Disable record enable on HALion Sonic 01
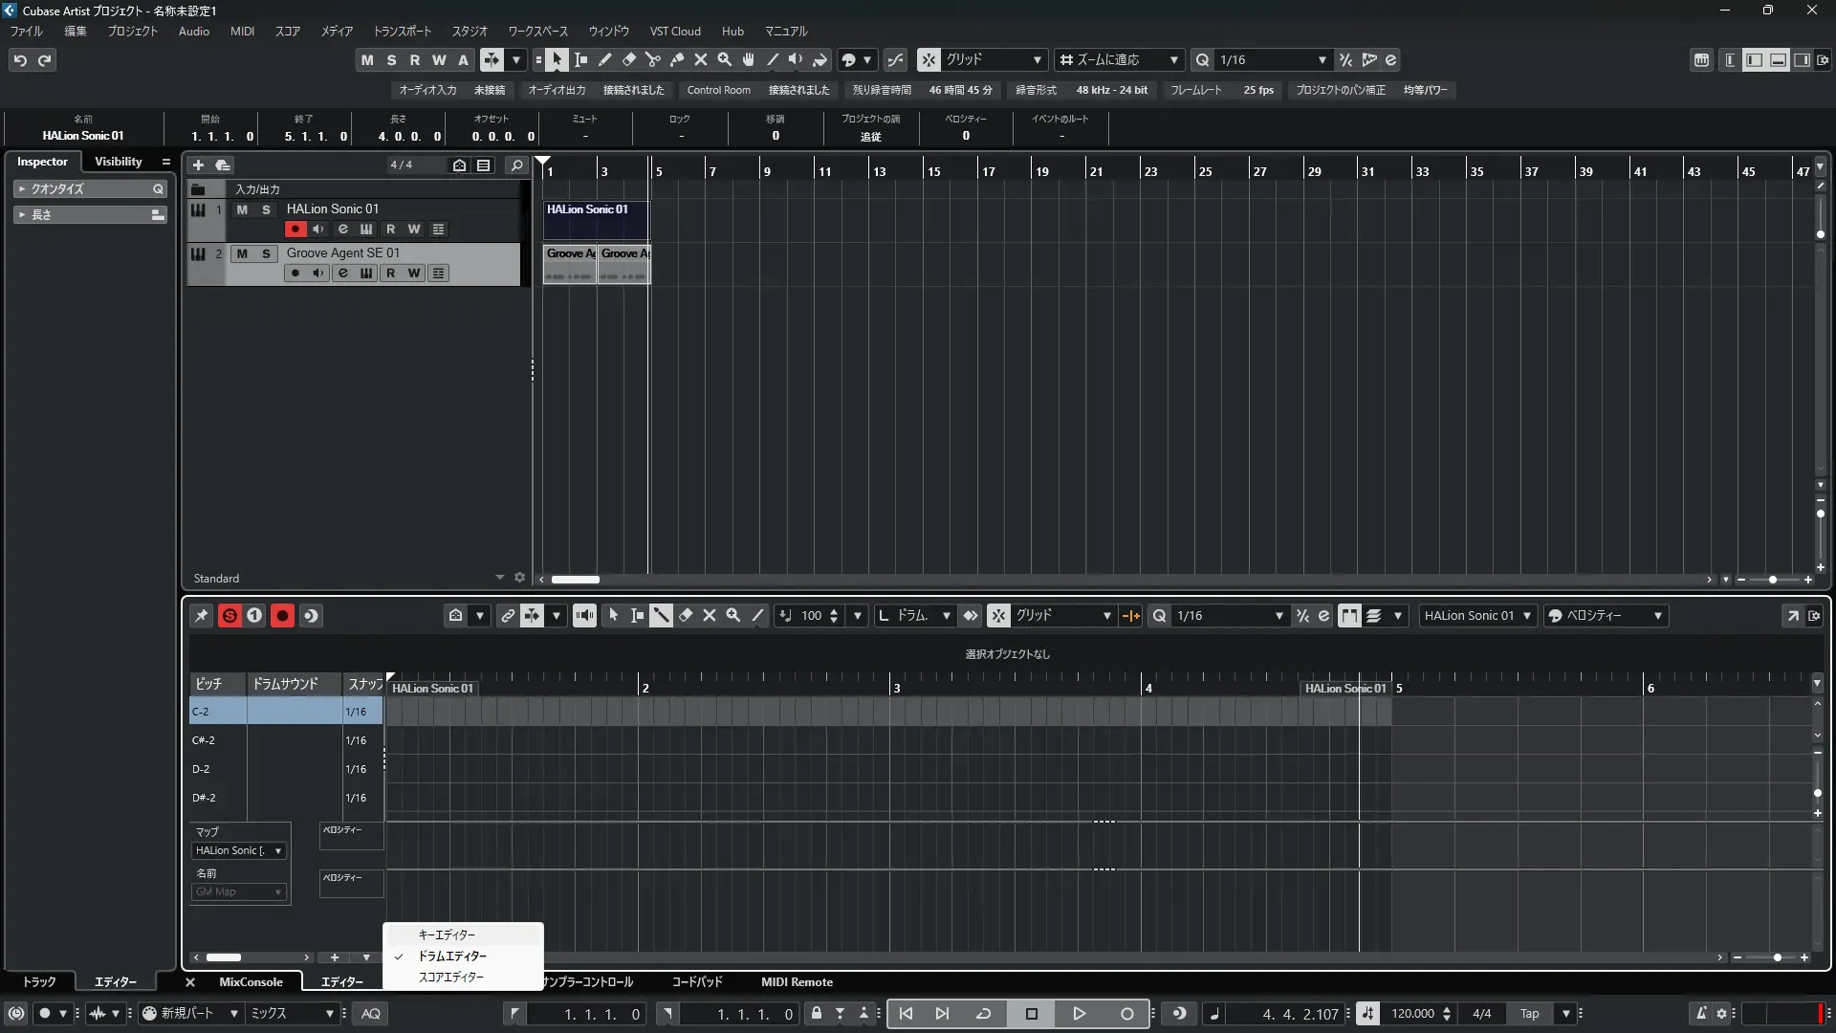The width and height of the screenshot is (1836, 1033). pyautogui.click(x=295, y=230)
